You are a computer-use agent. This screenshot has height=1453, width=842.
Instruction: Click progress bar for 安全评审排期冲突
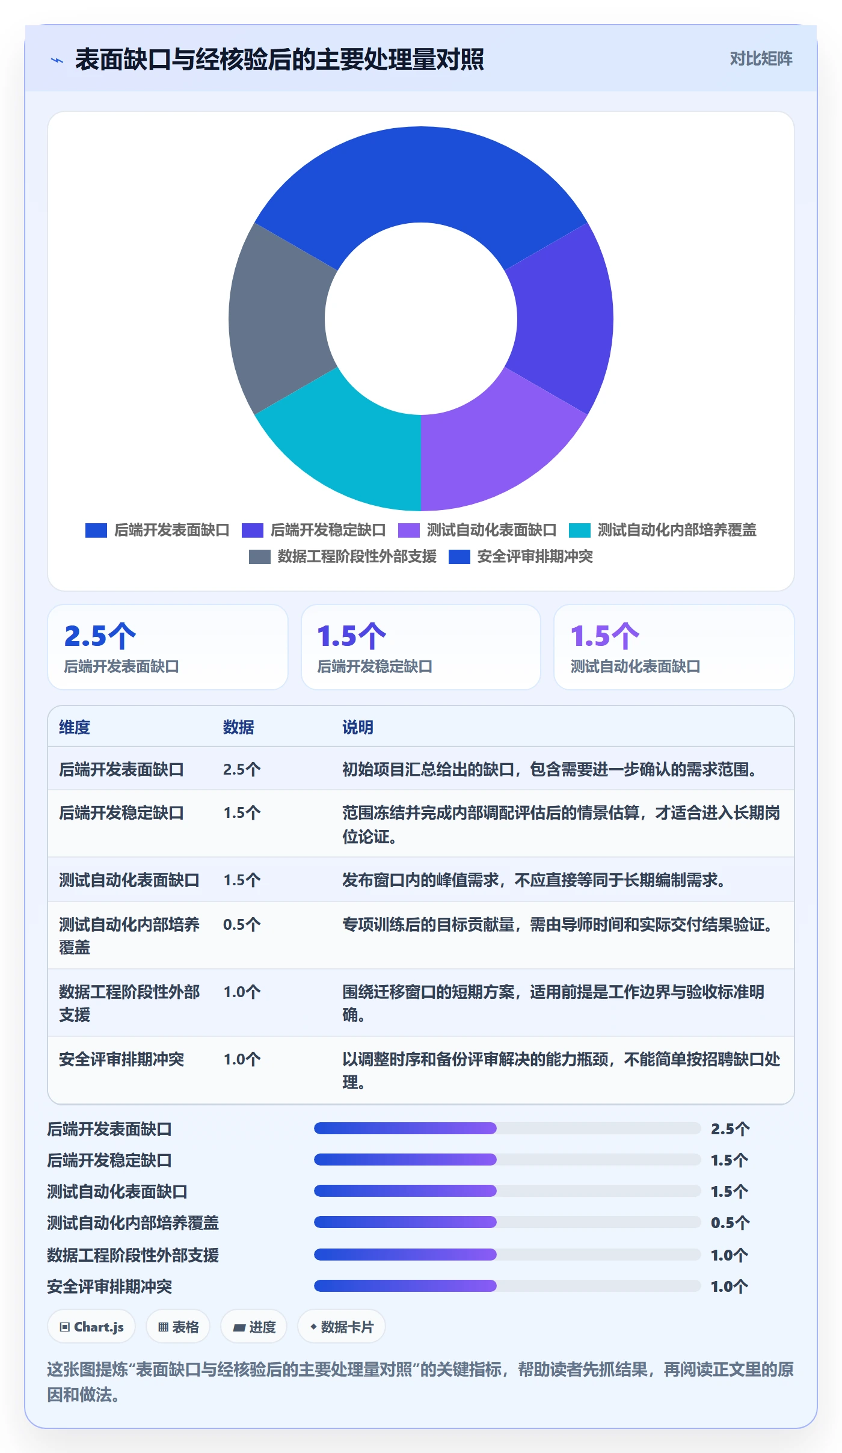(x=508, y=1286)
